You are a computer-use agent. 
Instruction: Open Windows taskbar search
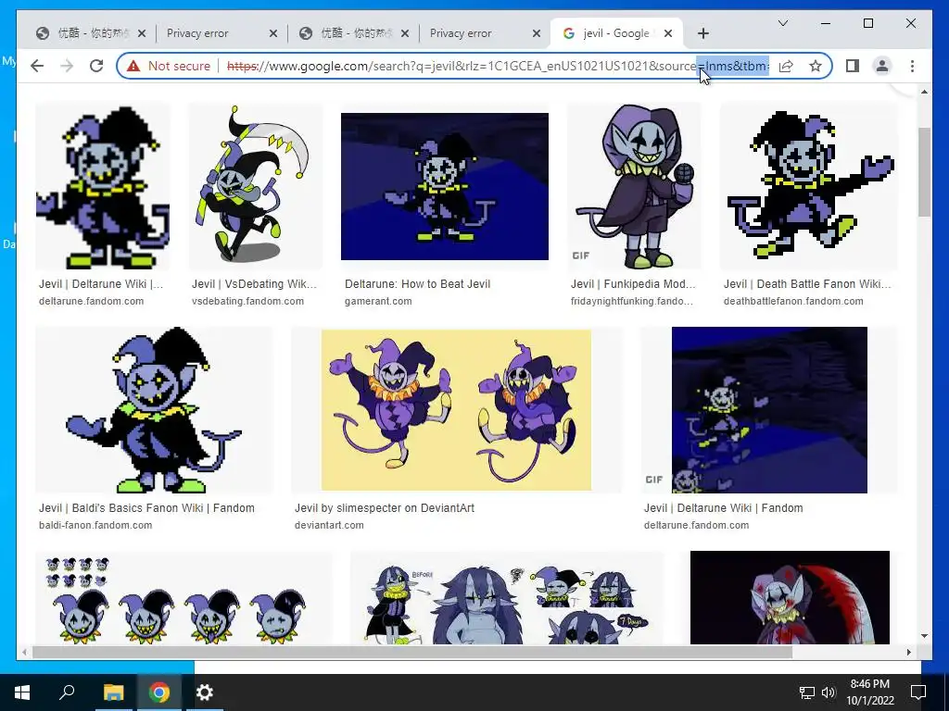(67, 692)
